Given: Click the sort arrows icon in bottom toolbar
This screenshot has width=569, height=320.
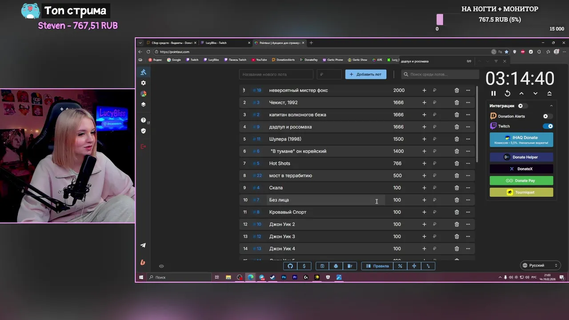Looking at the screenshot, I should [428, 266].
